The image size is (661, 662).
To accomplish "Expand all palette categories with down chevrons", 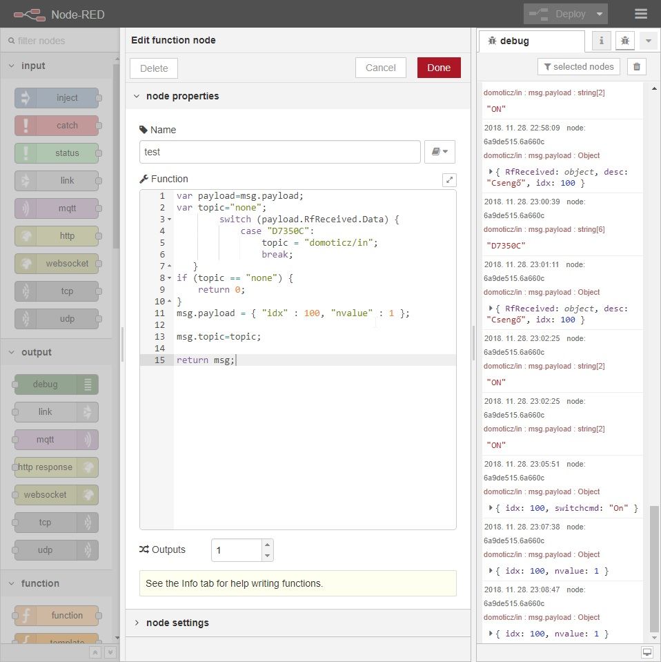I will (110, 653).
